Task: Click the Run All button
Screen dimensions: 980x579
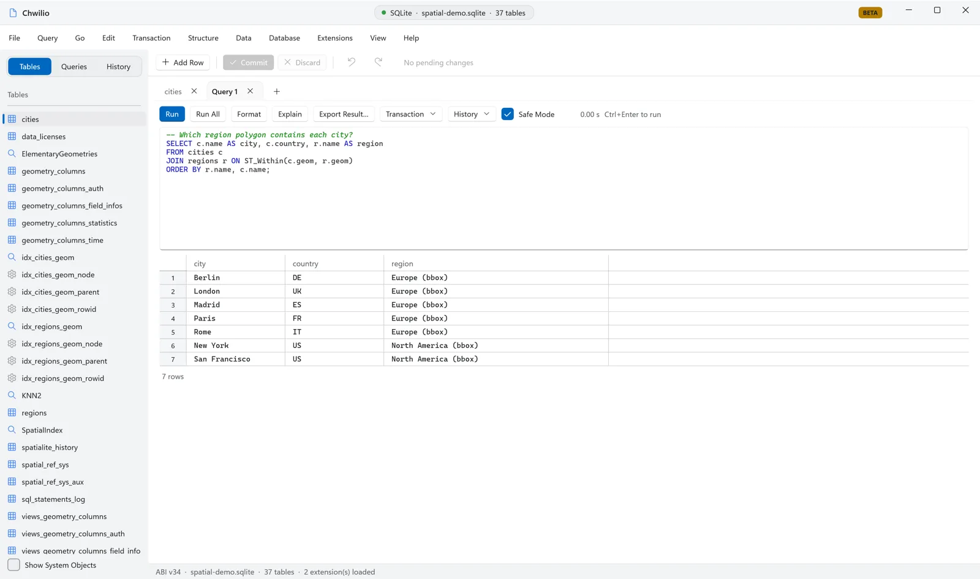Action: click(208, 114)
